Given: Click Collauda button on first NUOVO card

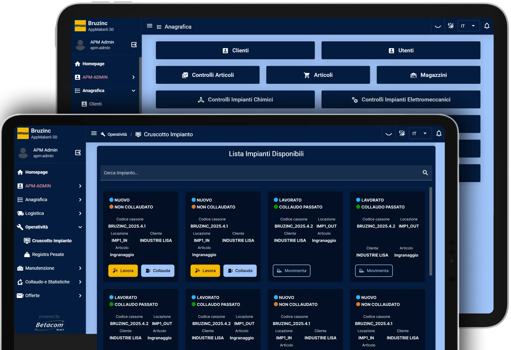Looking at the screenshot, I should click(158, 271).
